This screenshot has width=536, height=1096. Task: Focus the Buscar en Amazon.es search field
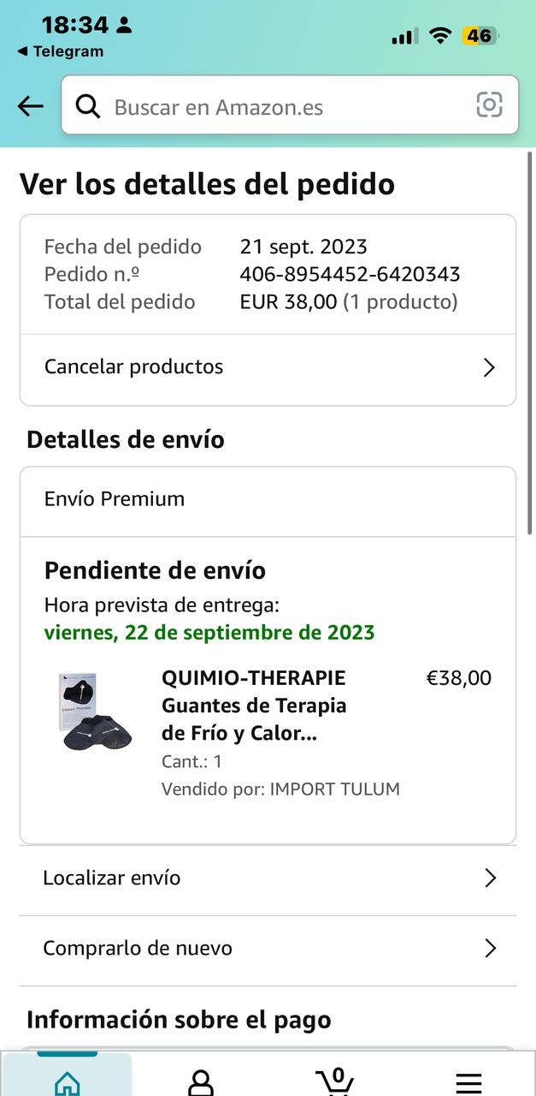tap(282, 107)
